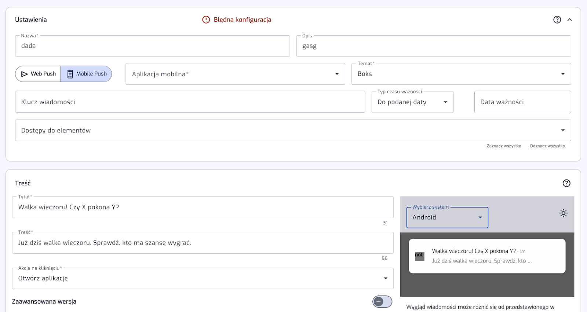Image resolution: width=587 pixels, height=312 pixels.
Task: Open Temat dropdown showing Boks
Action: pyautogui.click(x=461, y=74)
